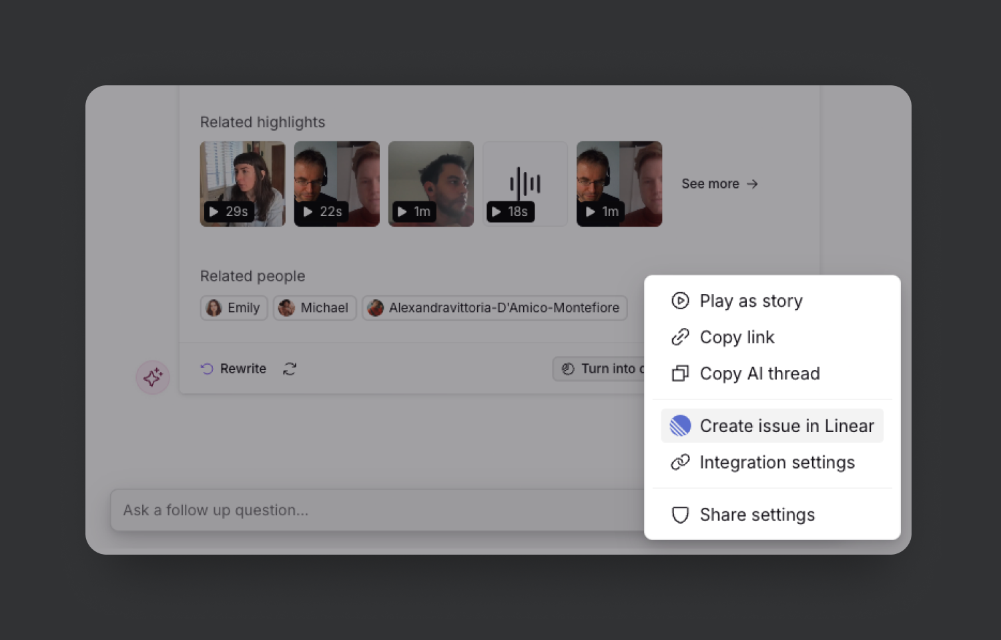The image size is (1001, 640).
Task: Click the regenerate arrows icon next to Rewrite
Action: 290,369
